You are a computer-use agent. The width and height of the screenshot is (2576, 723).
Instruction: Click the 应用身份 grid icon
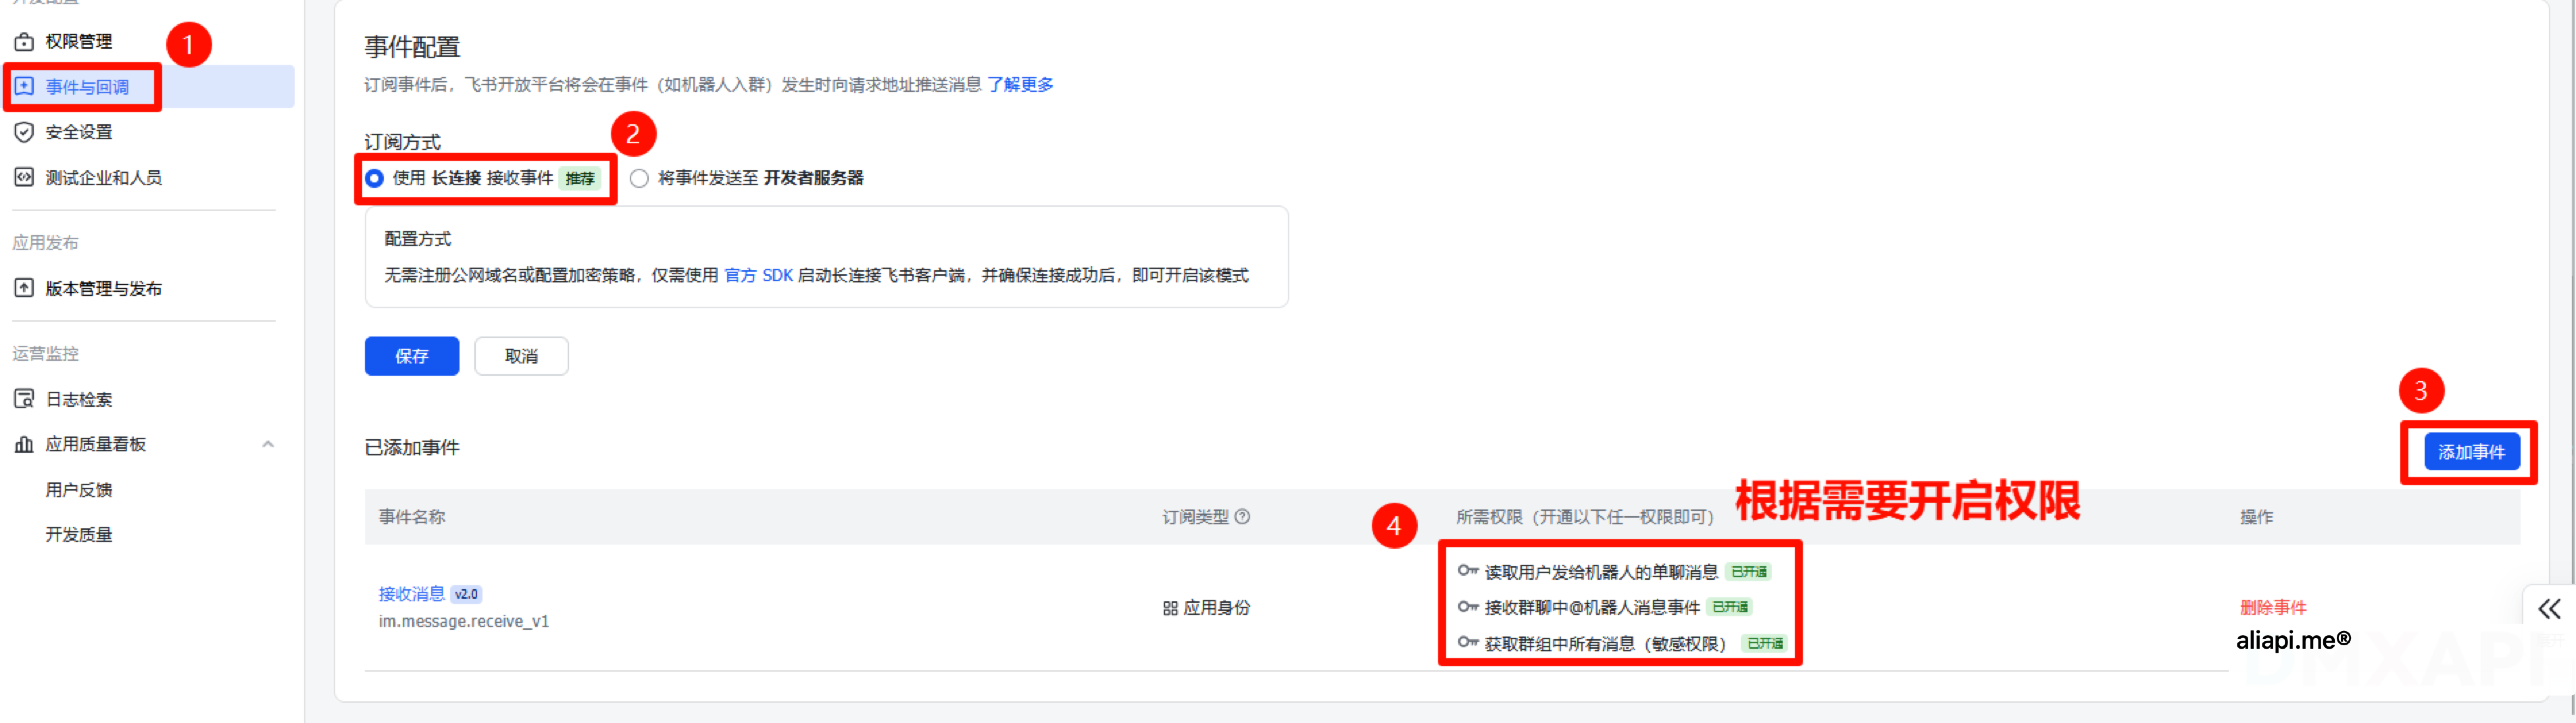pos(1170,608)
